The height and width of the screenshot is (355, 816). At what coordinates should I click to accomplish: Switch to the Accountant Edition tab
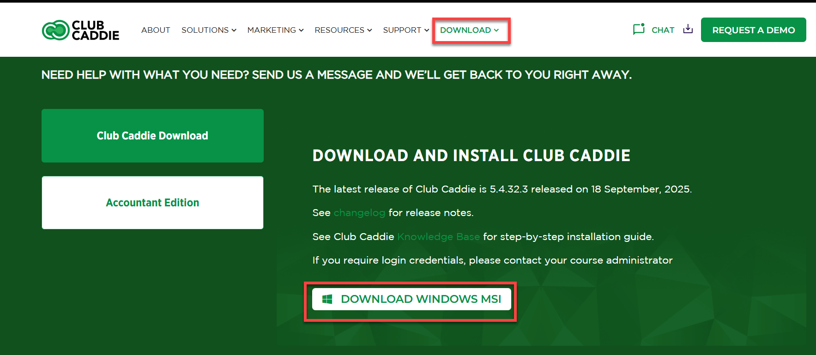[152, 203]
